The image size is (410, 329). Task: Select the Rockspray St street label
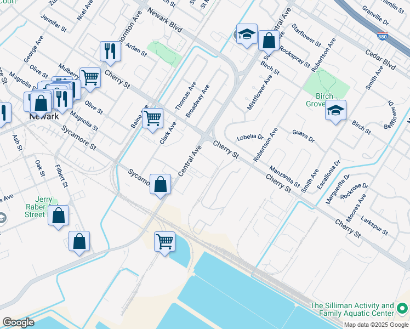pos(295,56)
